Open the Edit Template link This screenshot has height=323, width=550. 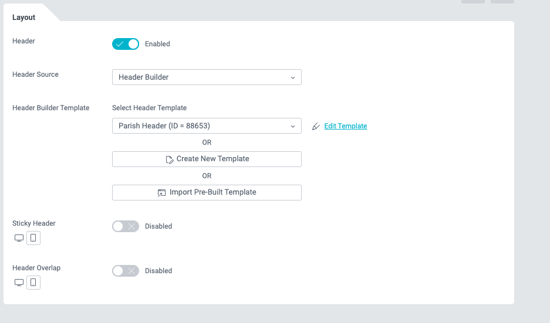pyautogui.click(x=346, y=126)
